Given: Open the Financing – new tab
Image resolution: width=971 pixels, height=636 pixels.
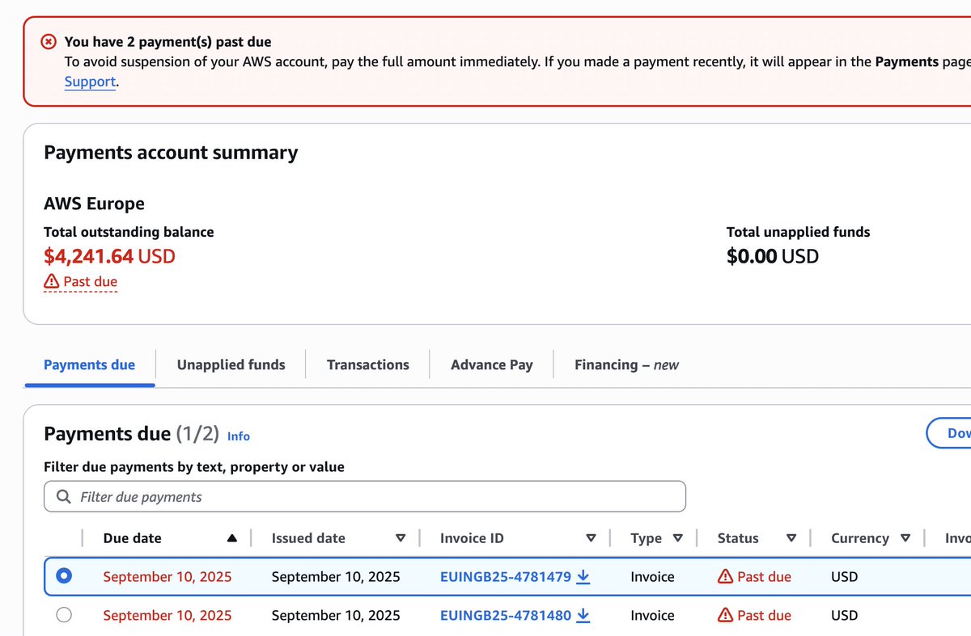Looking at the screenshot, I should click(x=626, y=364).
